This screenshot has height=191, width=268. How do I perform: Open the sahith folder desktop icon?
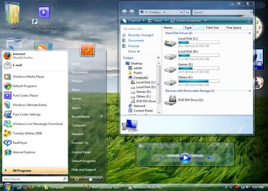tap(13, 15)
